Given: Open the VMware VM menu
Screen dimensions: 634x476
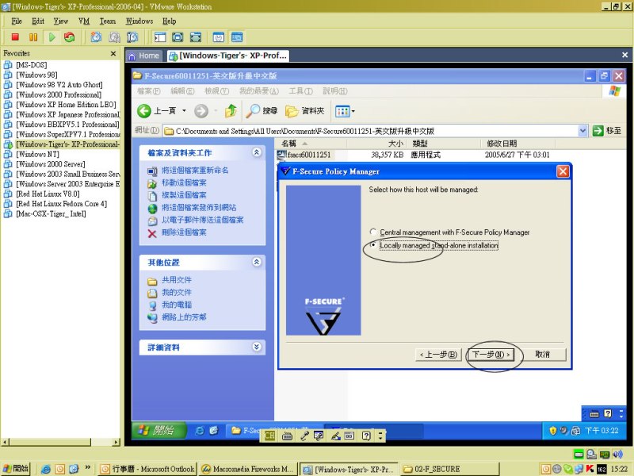Looking at the screenshot, I should (x=84, y=21).
